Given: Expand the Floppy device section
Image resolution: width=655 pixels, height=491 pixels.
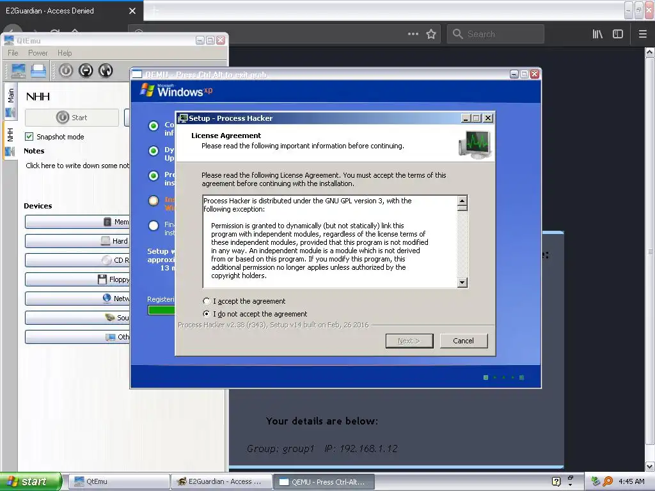Looking at the screenshot, I should 77,279.
